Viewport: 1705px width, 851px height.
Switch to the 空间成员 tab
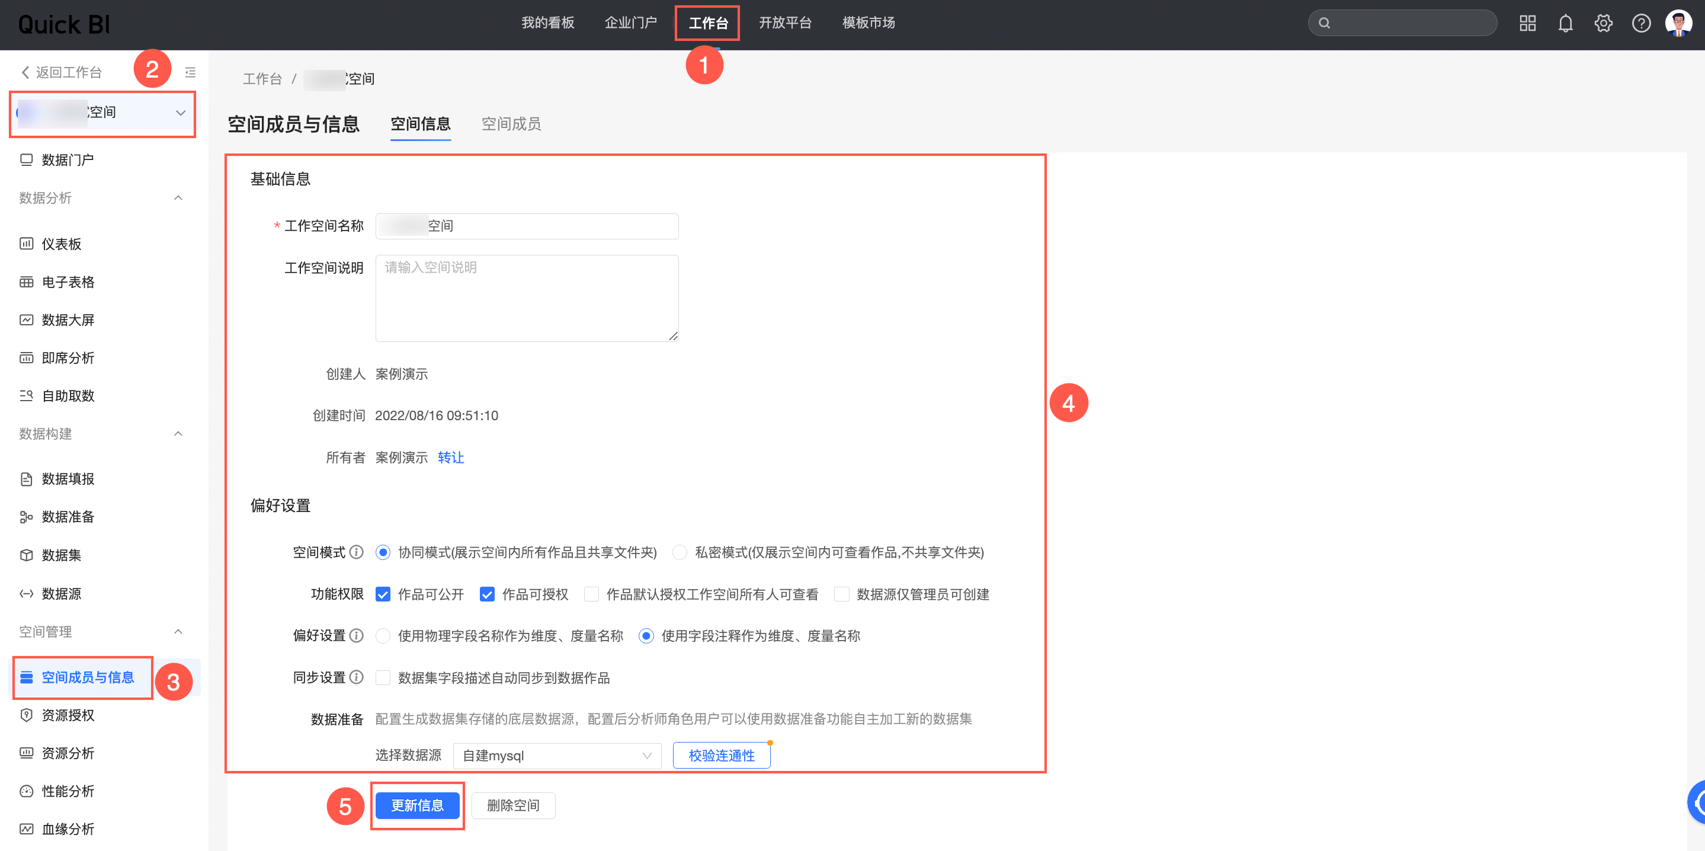(x=511, y=124)
